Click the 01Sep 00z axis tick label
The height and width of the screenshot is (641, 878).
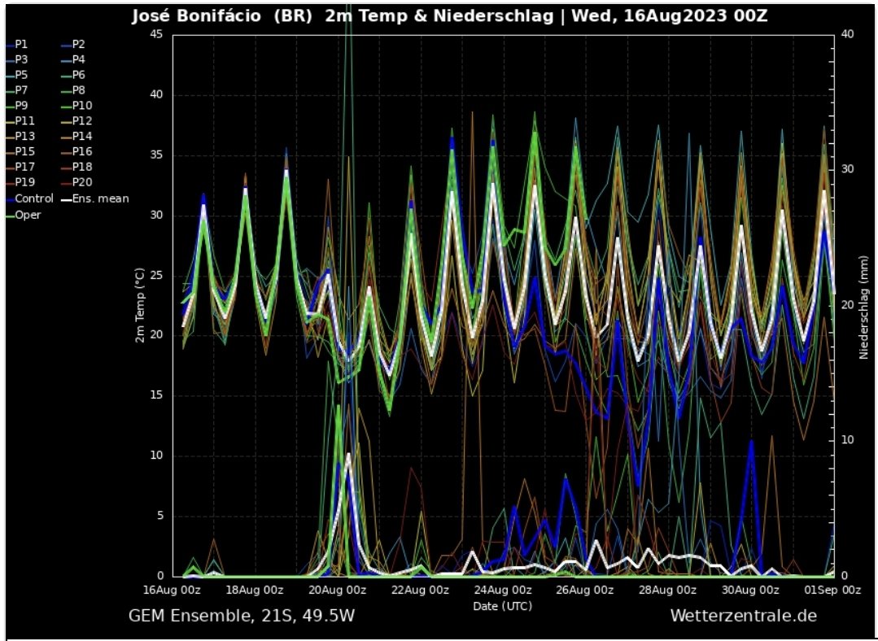coord(832,590)
